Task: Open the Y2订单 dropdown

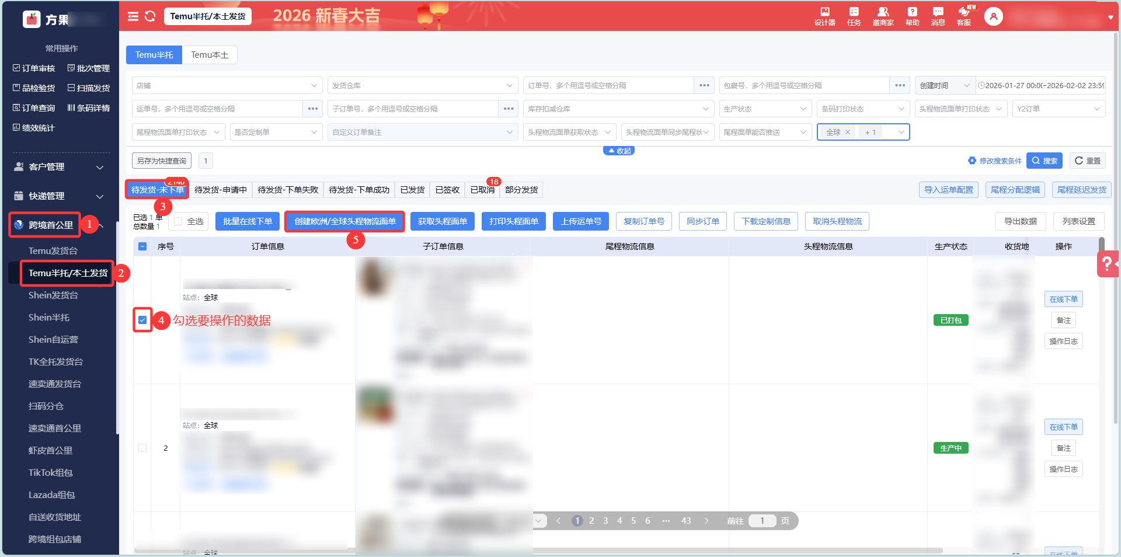Action: pos(1059,109)
